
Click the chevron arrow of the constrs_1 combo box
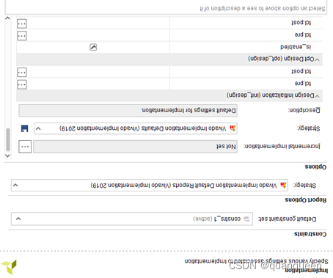point(18,219)
